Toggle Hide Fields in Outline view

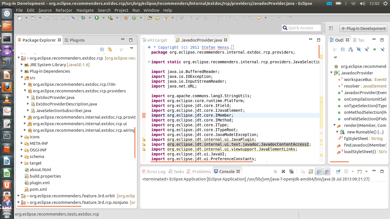(x=359, y=49)
